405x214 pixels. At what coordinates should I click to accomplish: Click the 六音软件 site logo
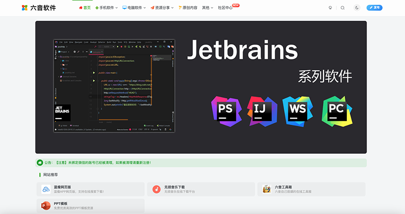[39, 8]
